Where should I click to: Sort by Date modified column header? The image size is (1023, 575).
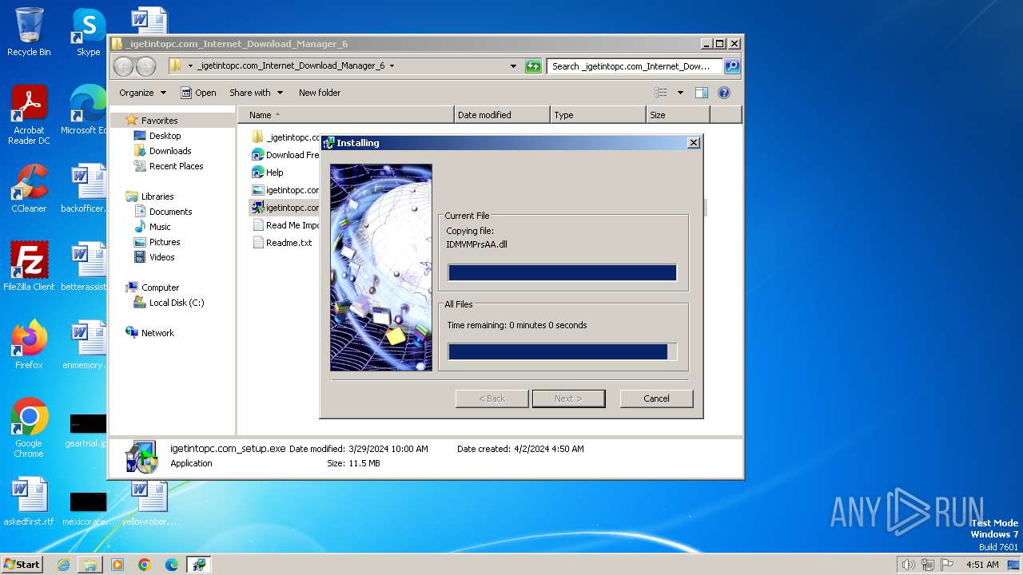pyautogui.click(x=502, y=115)
